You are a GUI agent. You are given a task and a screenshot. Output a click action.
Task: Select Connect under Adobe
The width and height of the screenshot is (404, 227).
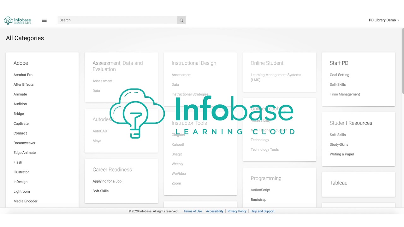pos(20,133)
